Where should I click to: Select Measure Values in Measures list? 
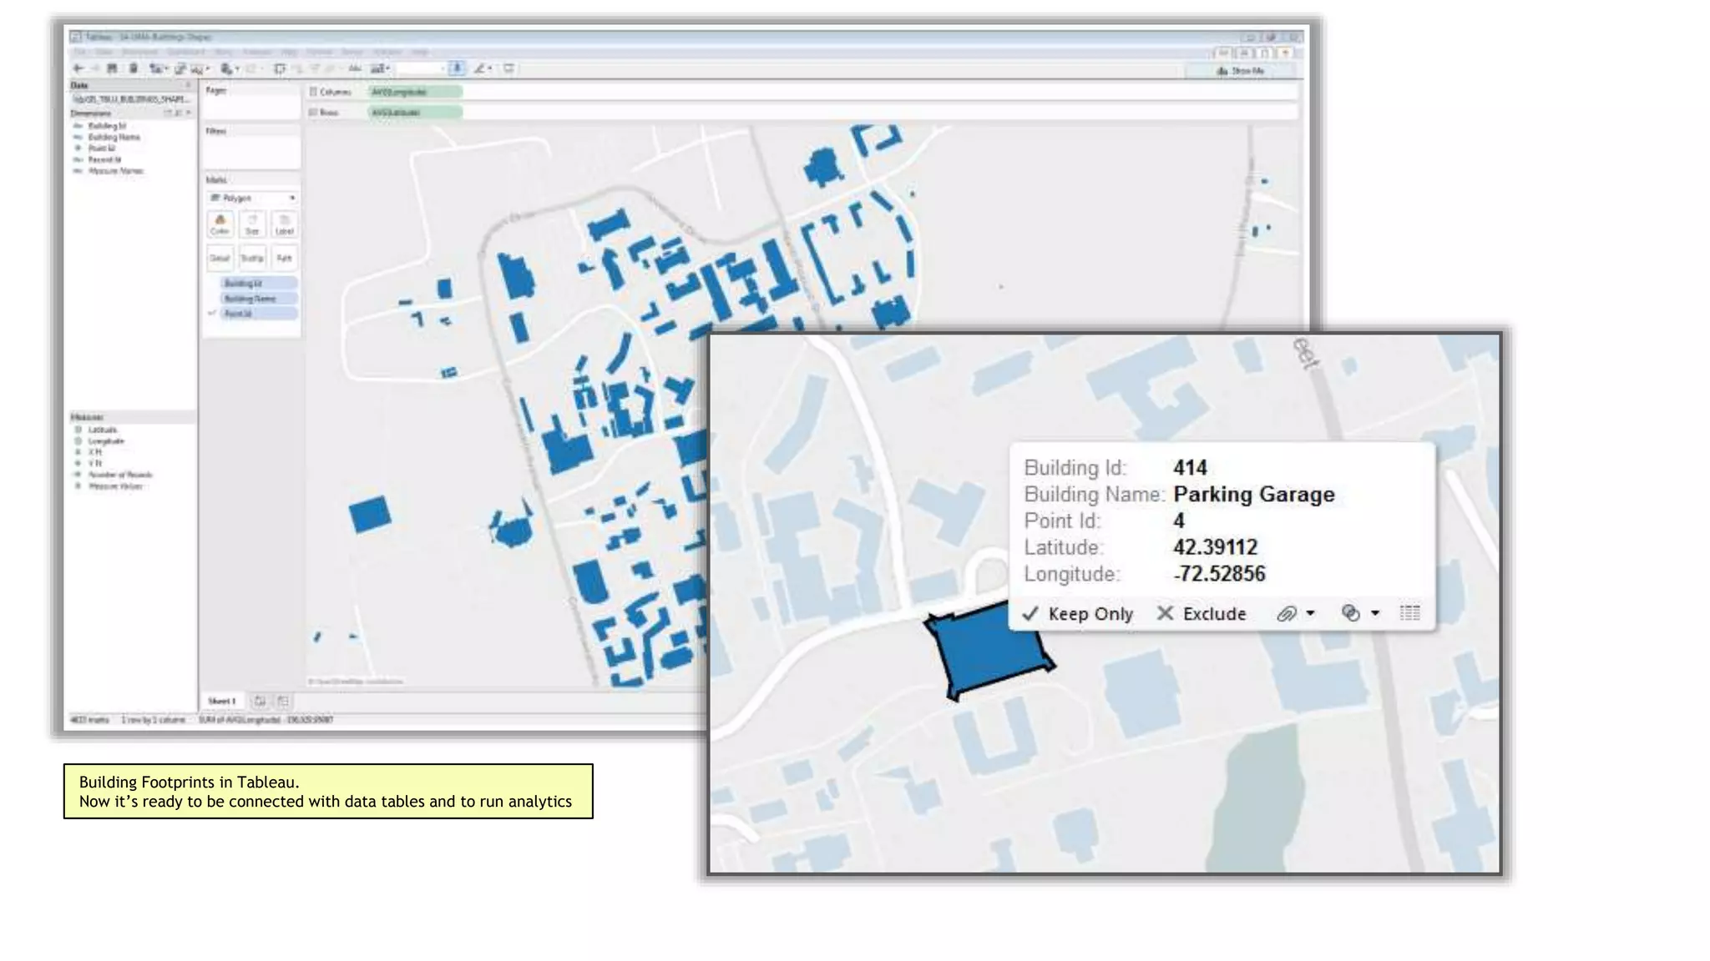tap(115, 486)
